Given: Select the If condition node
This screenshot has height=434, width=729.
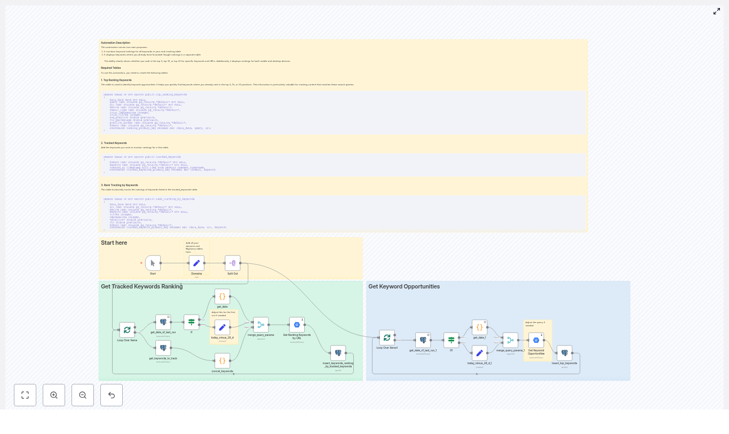Looking at the screenshot, I should pyautogui.click(x=191, y=322).
